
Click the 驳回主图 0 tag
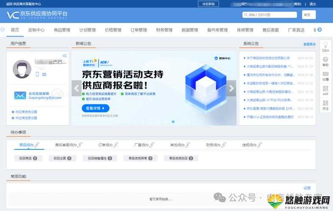[x=62, y=158]
